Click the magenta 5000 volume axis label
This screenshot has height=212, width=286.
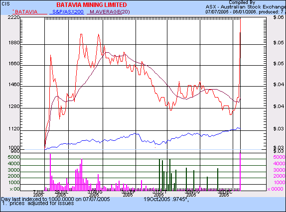point(279,157)
